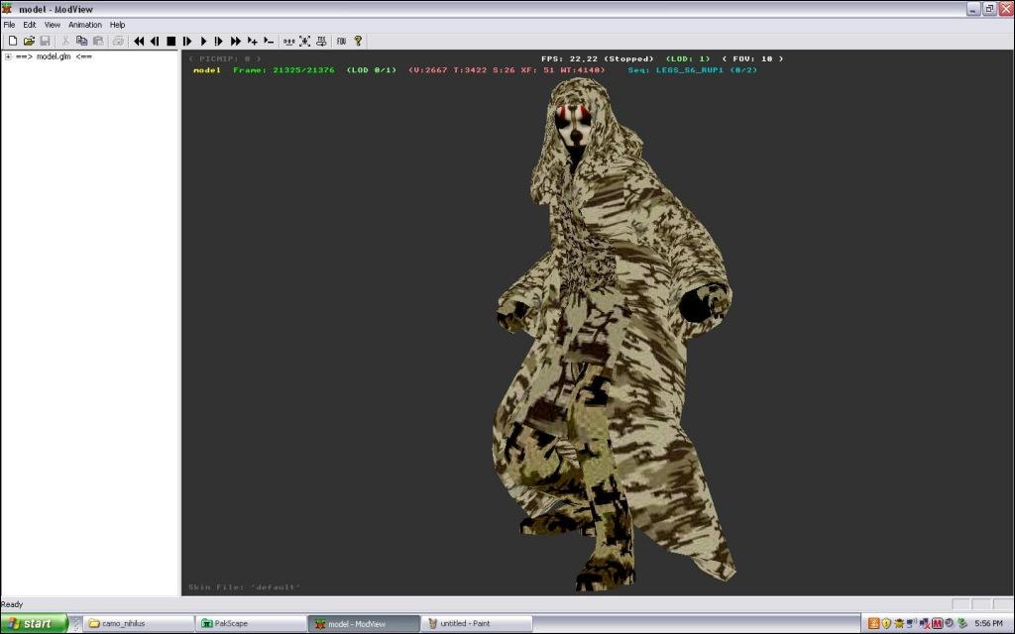The width and height of the screenshot is (1015, 634).
Task: Select model.glm in the tree panel
Action: 54,56
